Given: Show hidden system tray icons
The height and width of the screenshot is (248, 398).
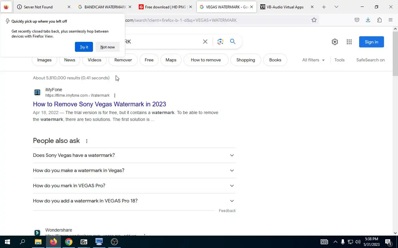Looking at the screenshot, I should [335, 242].
